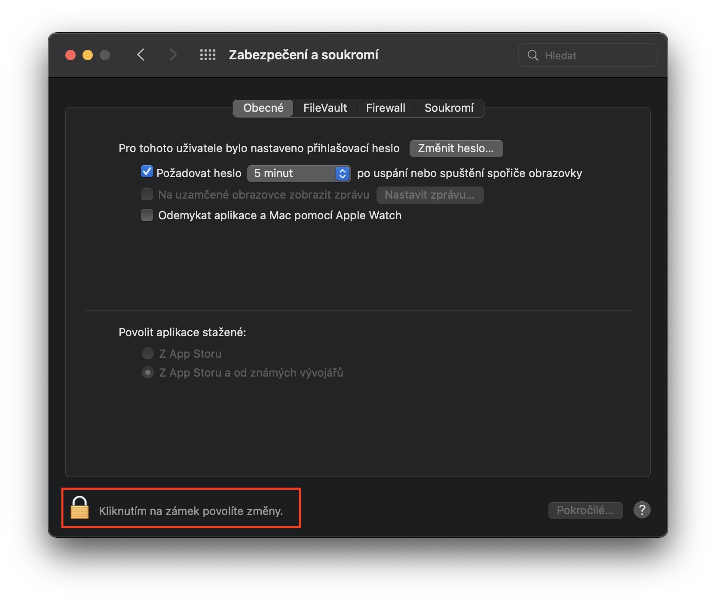Switch to the FileVault tab

point(325,108)
